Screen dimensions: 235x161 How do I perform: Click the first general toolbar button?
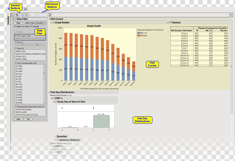[13, 15]
